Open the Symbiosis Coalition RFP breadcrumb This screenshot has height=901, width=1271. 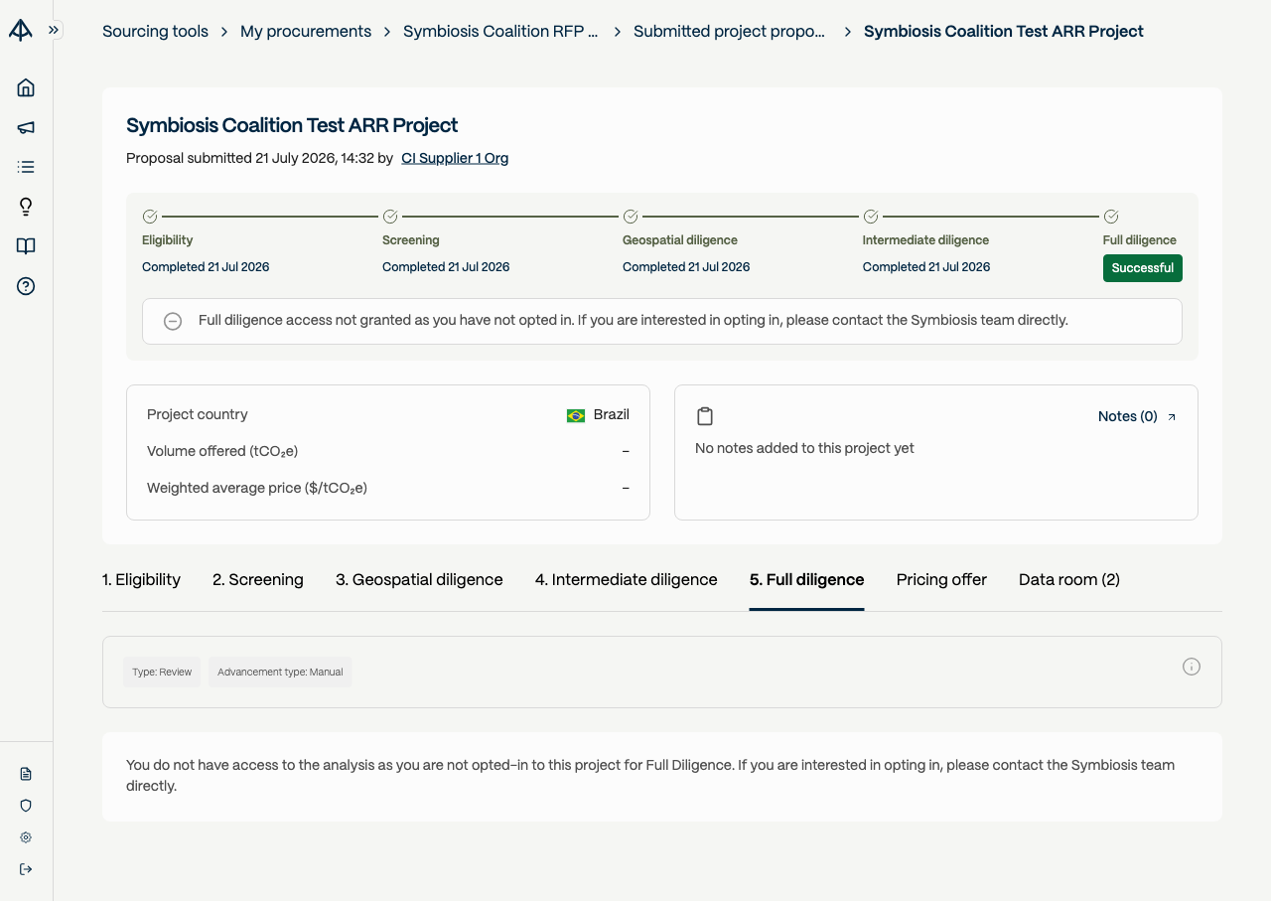click(x=500, y=31)
